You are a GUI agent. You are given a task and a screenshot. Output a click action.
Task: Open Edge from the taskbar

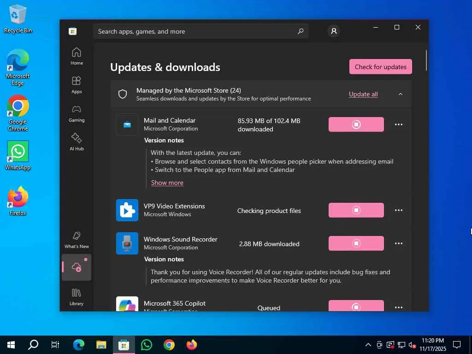coord(78,345)
